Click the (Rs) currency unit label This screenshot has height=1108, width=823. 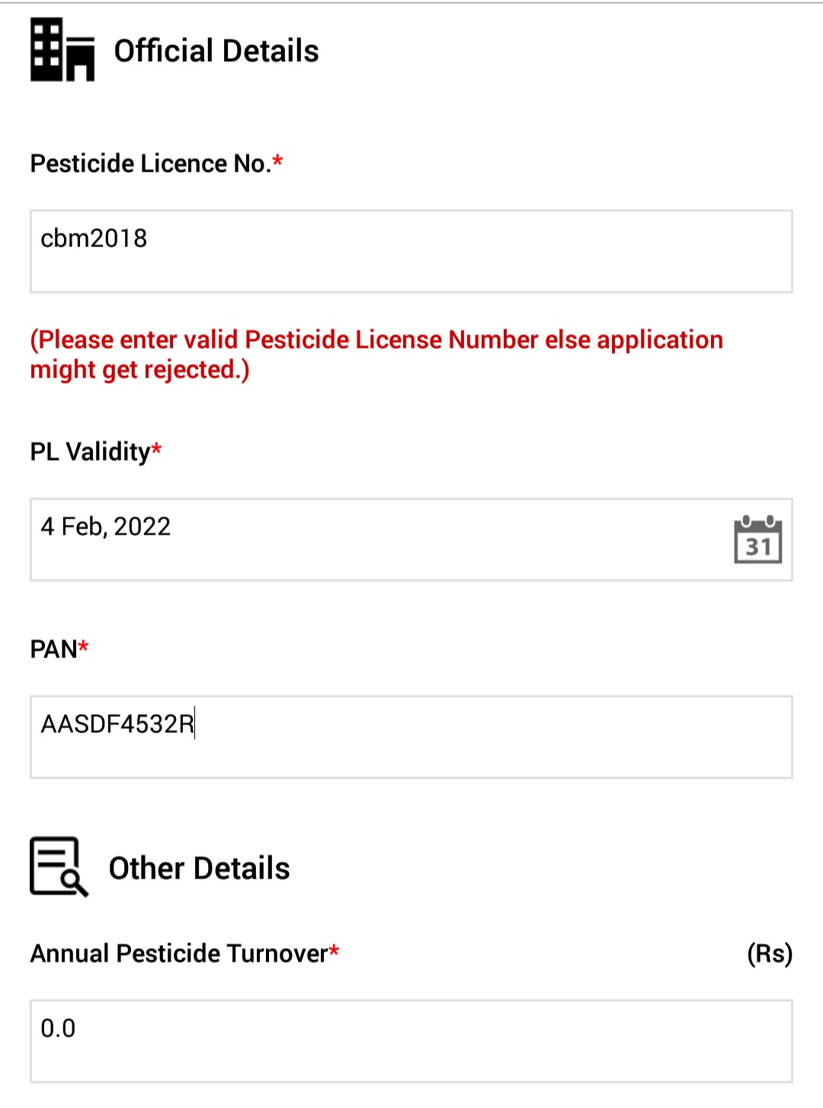(x=770, y=953)
